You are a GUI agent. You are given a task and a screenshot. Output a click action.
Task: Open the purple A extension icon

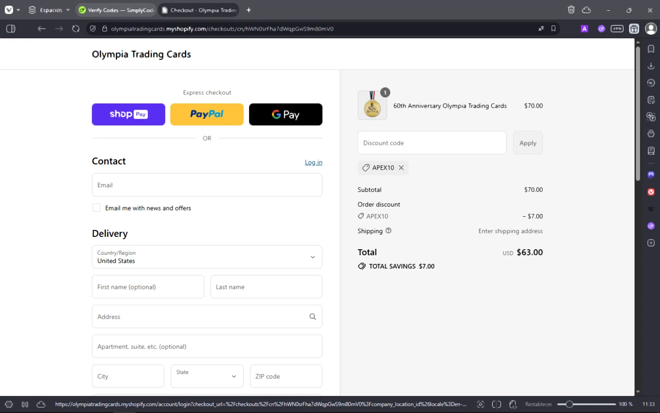pyautogui.click(x=584, y=29)
